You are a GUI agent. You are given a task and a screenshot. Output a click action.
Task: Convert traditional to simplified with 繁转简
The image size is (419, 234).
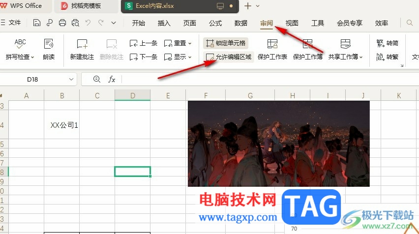(387, 43)
